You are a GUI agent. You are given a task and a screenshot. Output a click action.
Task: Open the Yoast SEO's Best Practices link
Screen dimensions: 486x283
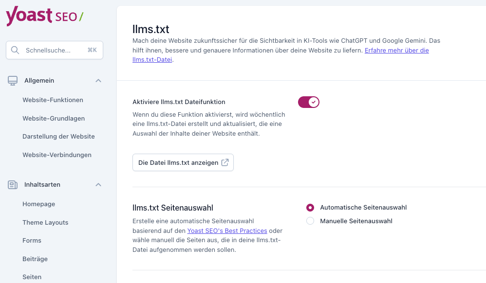pos(227,230)
